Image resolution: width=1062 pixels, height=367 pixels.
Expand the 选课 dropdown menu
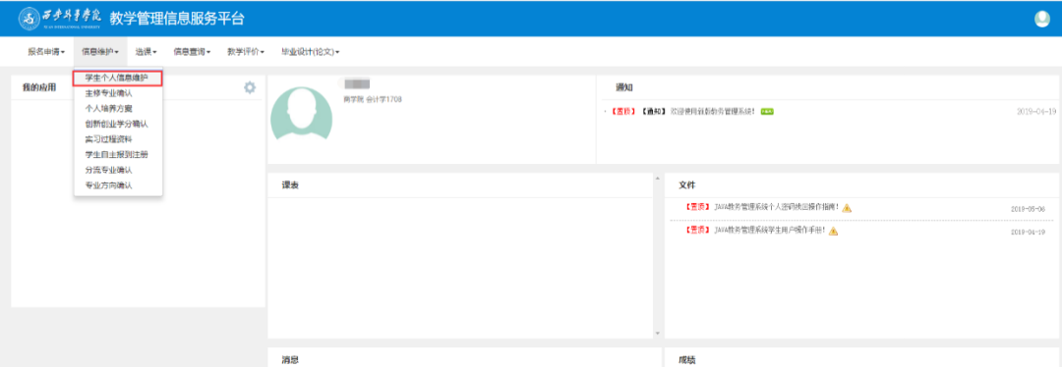(146, 51)
